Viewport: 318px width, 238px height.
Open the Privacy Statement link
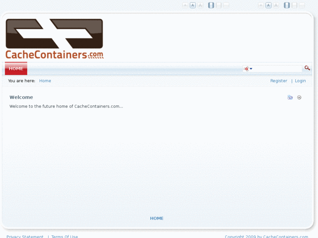coord(25,237)
